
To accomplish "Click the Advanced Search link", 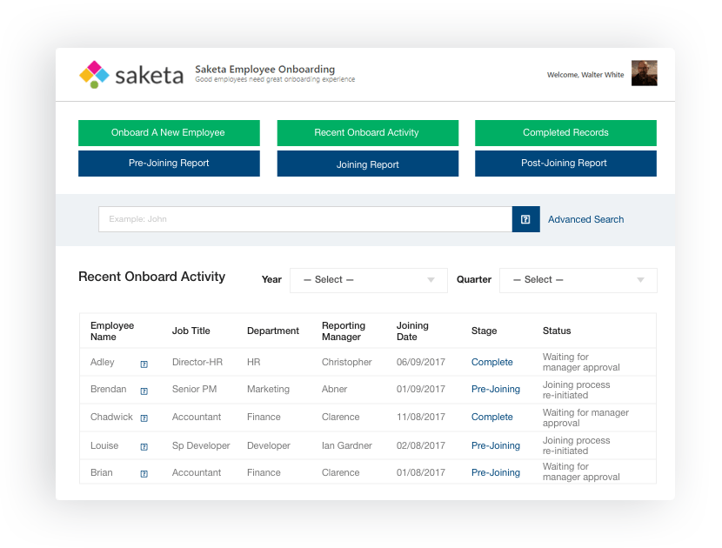I will (x=585, y=219).
